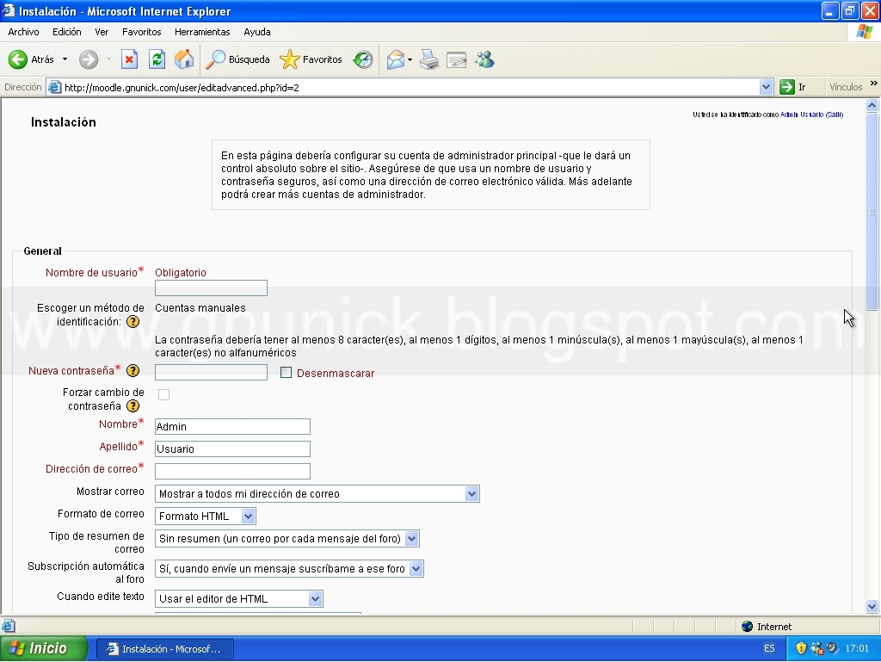This screenshot has width=881, height=662.
Task: Open Favoritos menu in menu bar
Action: point(142,32)
